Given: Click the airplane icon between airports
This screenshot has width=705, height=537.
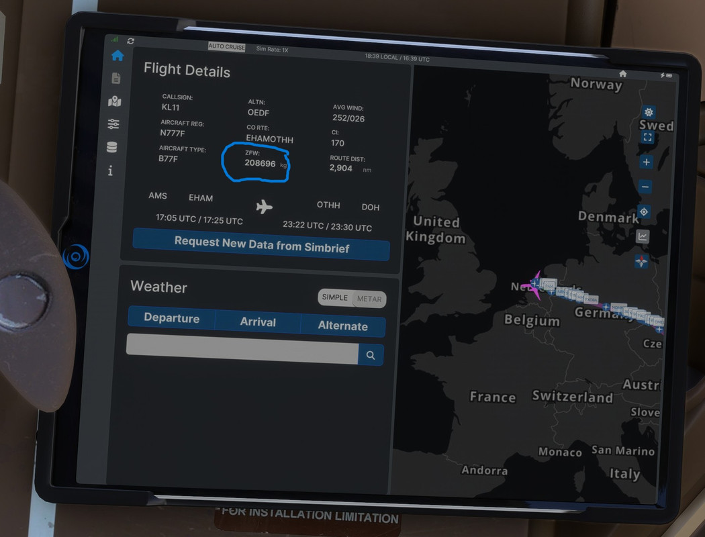Looking at the screenshot, I should click(264, 207).
